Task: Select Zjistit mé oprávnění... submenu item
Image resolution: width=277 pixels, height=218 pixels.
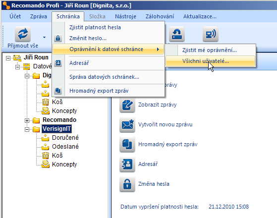Action: [211, 50]
